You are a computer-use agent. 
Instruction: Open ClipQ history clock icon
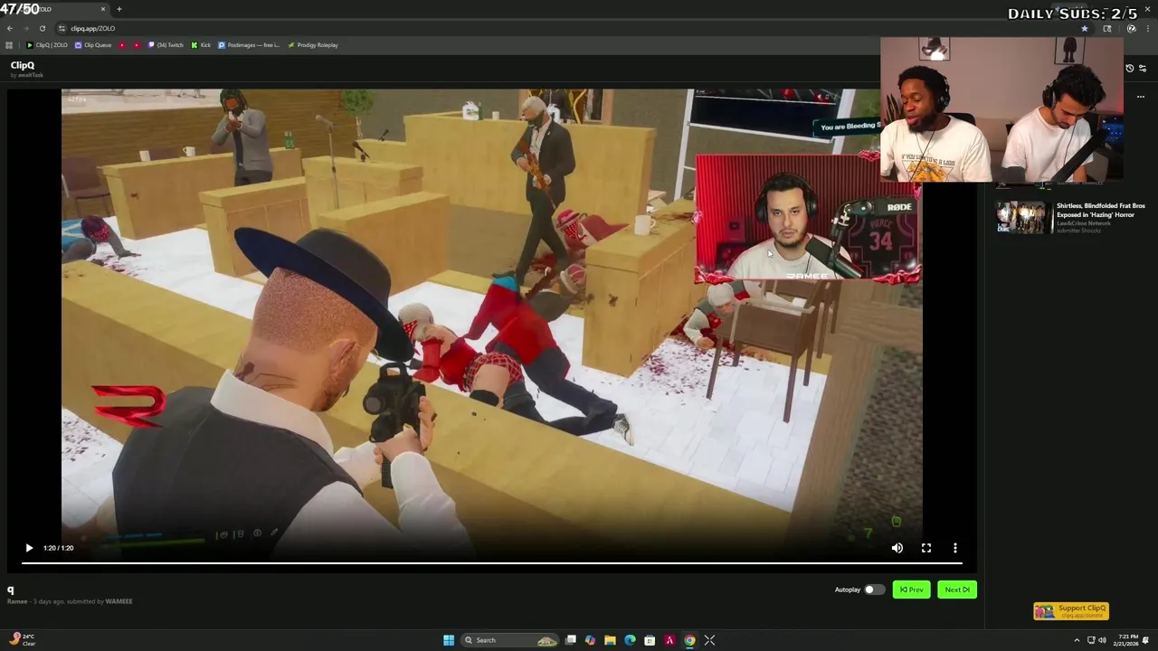pos(1129,69)
